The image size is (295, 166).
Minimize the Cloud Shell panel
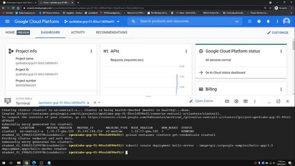[x=269, y=102]
